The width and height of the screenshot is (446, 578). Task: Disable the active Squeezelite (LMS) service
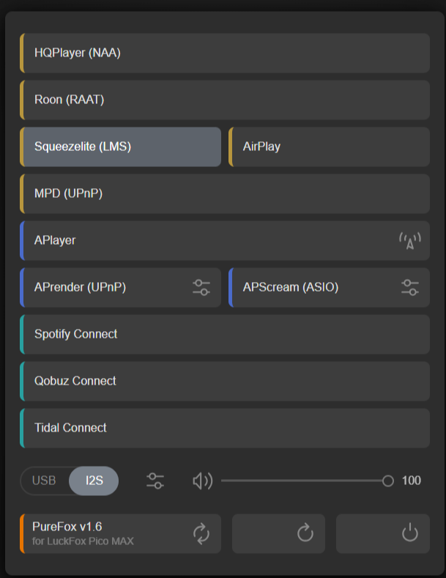point(121,147)
